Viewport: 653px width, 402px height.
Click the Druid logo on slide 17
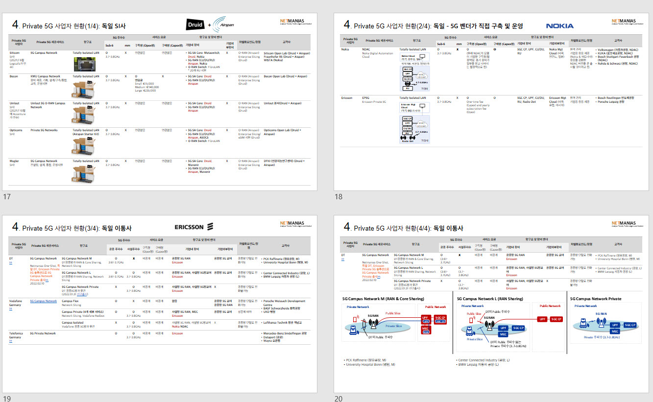coord(196,25)
